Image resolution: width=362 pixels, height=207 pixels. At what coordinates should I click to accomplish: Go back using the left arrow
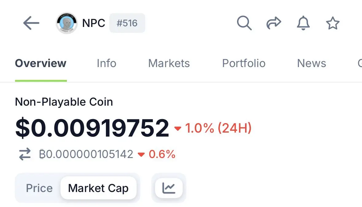(x=31, y=23)
